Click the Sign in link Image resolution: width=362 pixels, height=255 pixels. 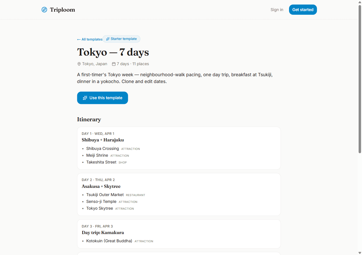click(x=277, y=10)
